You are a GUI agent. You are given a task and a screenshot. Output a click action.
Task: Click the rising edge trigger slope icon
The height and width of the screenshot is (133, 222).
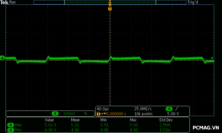tap(177, 109)
